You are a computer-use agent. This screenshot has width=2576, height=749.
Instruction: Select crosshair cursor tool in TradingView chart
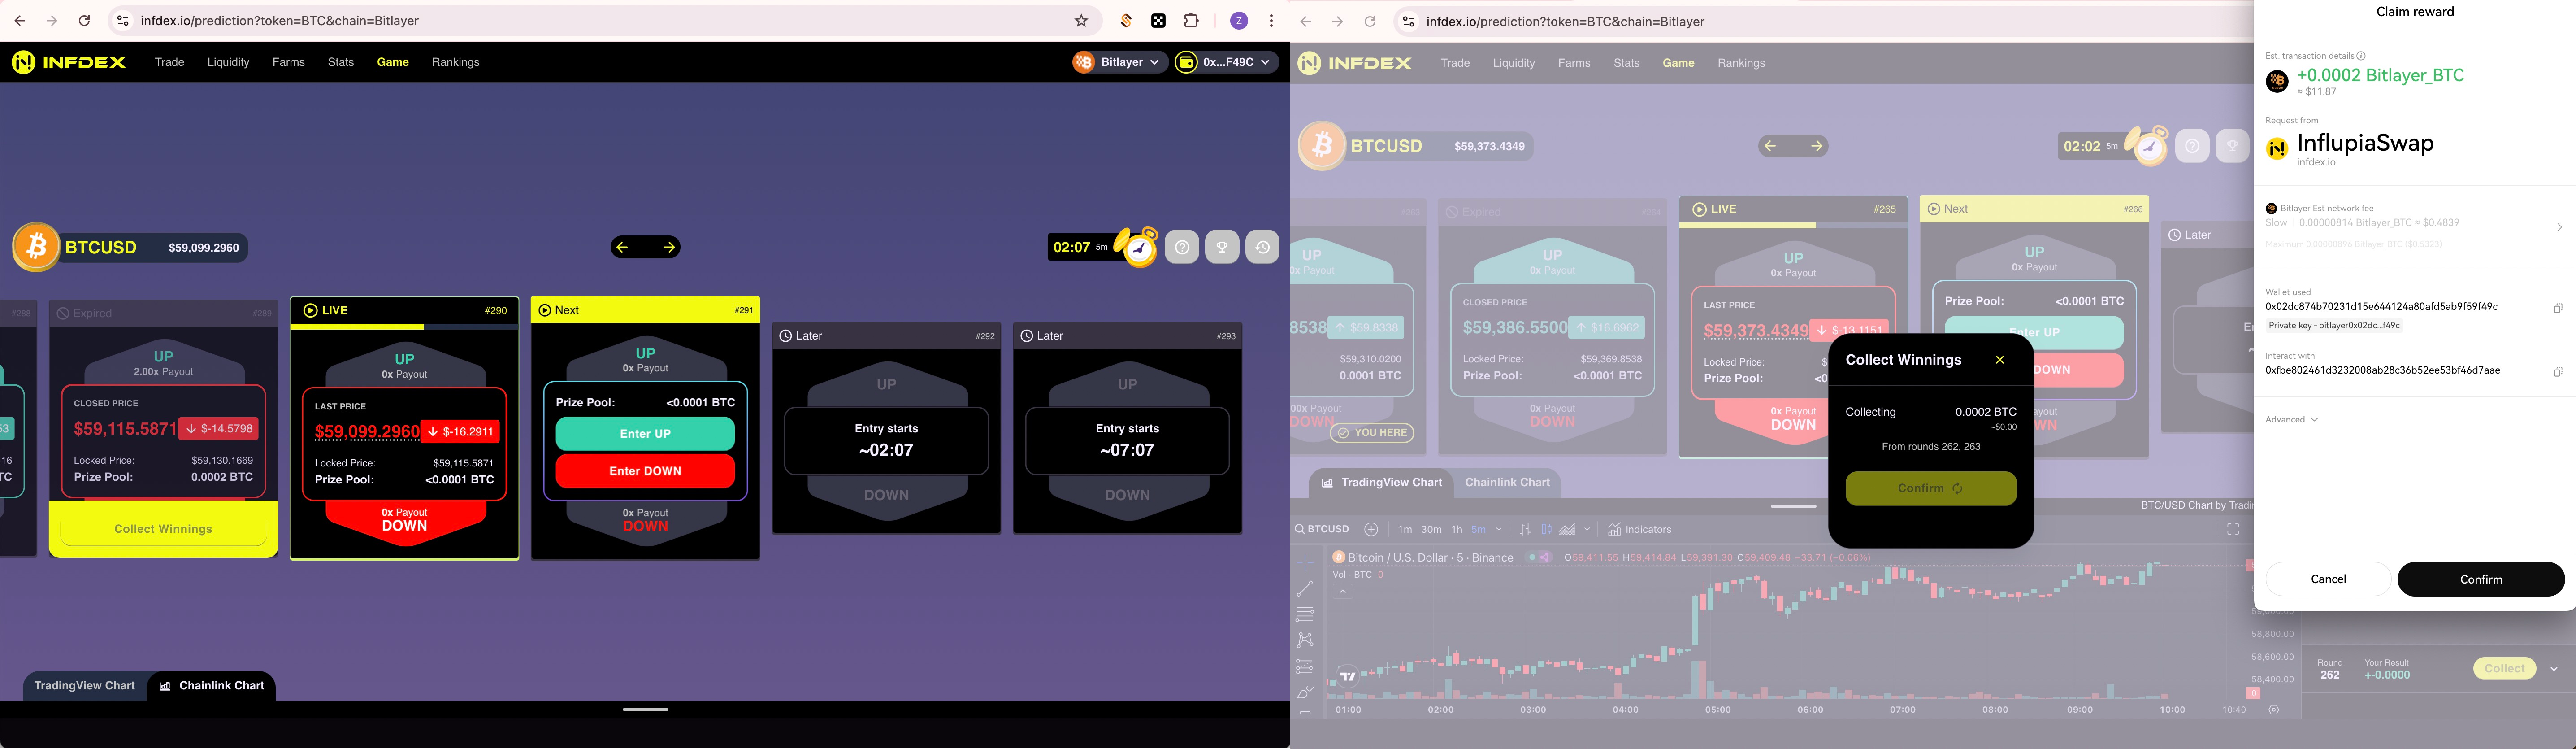coord(1305,563)
